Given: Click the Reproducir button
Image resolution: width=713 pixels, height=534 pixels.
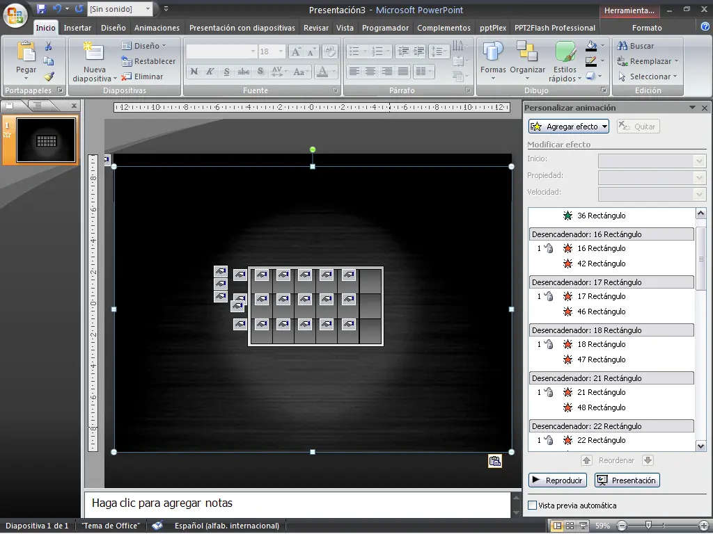Looking at the screenshot, I should [x=558, y=480].
